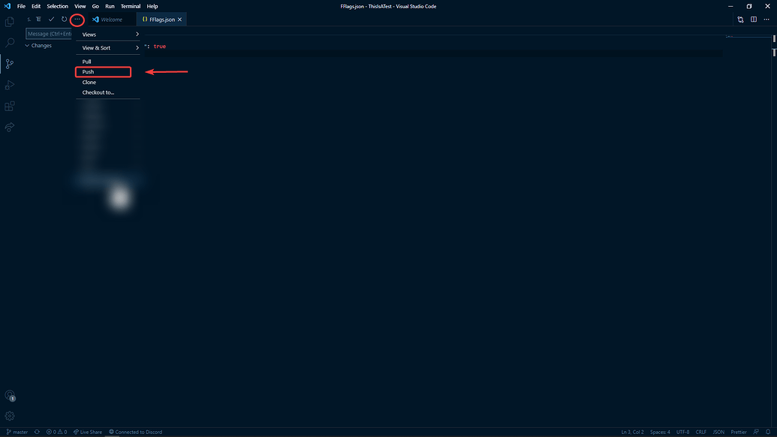
Task: Minimize the VS Code window
Action: (x=730, y=7)
